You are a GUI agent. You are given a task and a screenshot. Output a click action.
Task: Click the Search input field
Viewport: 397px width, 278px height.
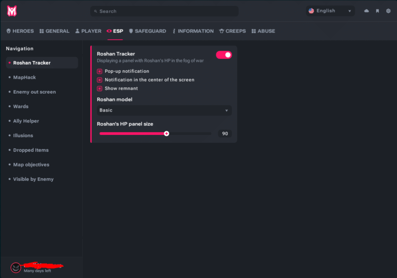[164, 11]
